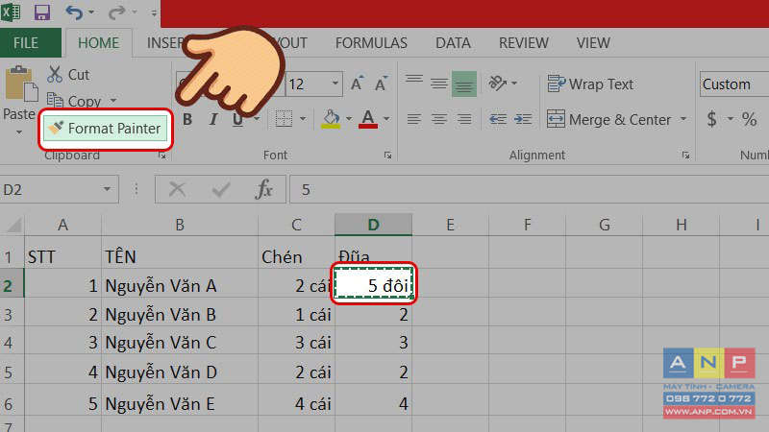Toggle Bold formatting
769x432 pixels.
coord(187,119)
